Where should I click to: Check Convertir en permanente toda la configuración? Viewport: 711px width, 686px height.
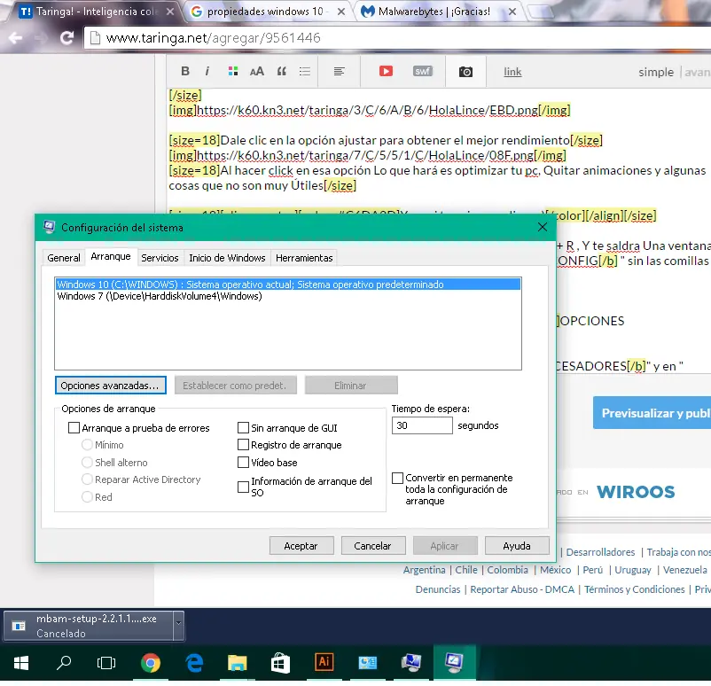tap(398, 478)
